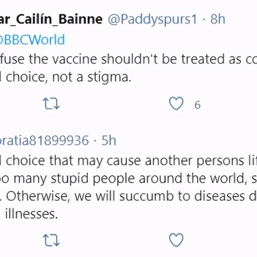Screen dimensions: 257x257
Task: Open the oratia81899936 user handle
Action: pos(44,140)
